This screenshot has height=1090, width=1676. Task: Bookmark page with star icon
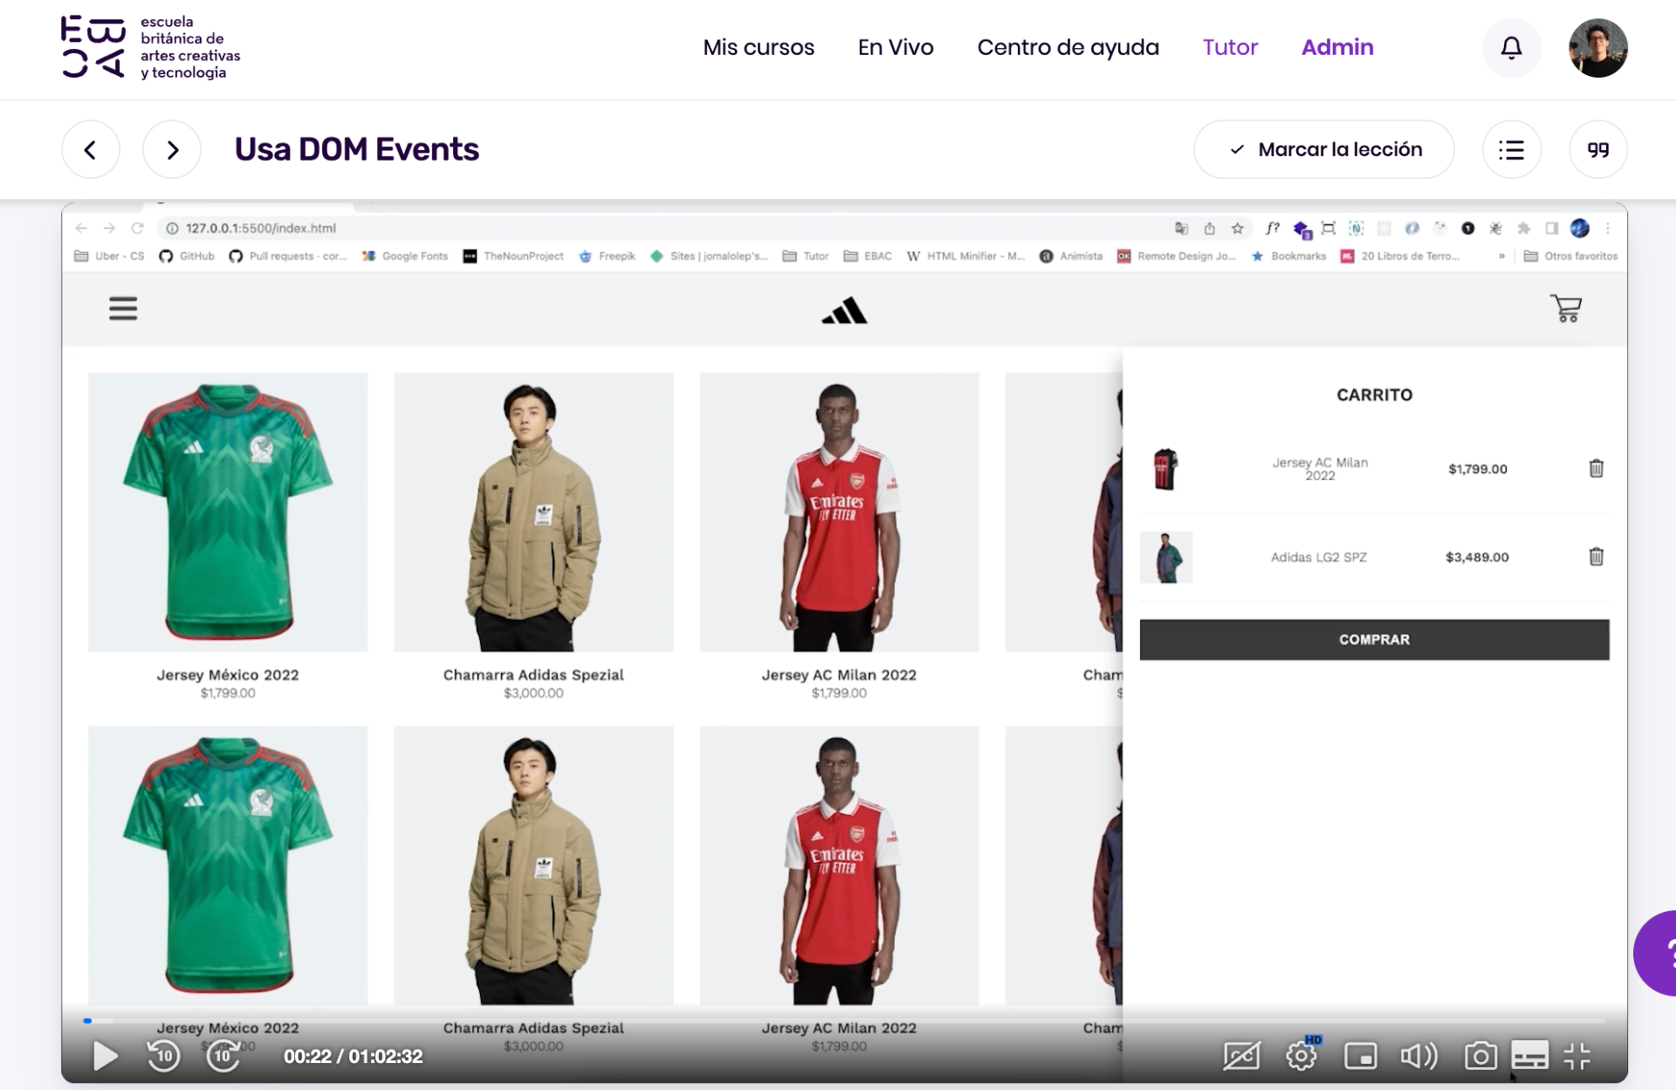[1237, 229]
